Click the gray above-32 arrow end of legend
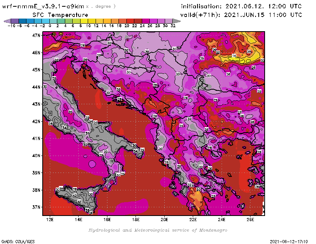Screen dimensions: 316x244 177,21
